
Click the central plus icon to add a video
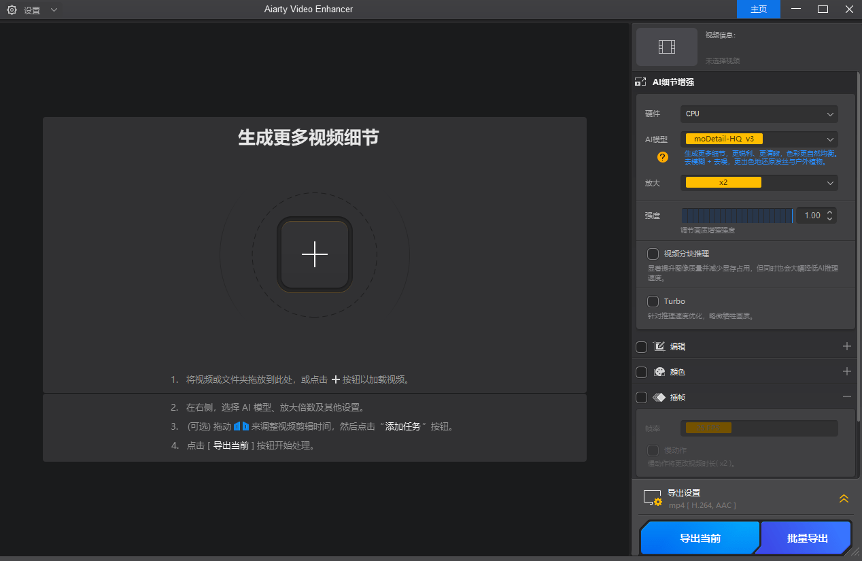[x=314, y=254]
